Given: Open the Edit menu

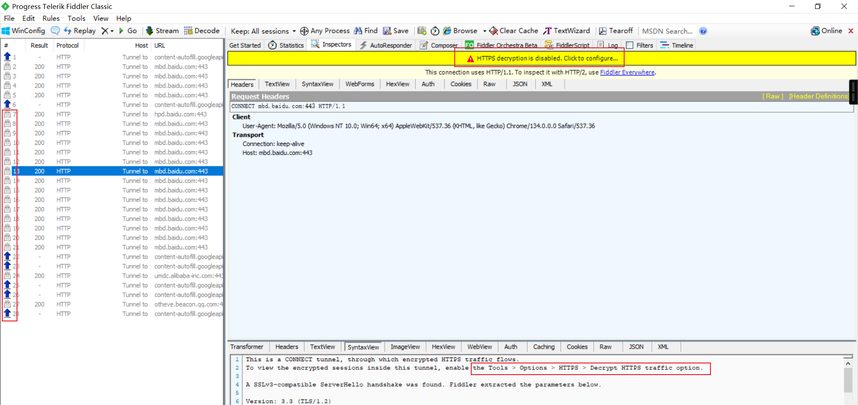Looking at the screenshot, I should pyautogui.click(x=29, y=18).
